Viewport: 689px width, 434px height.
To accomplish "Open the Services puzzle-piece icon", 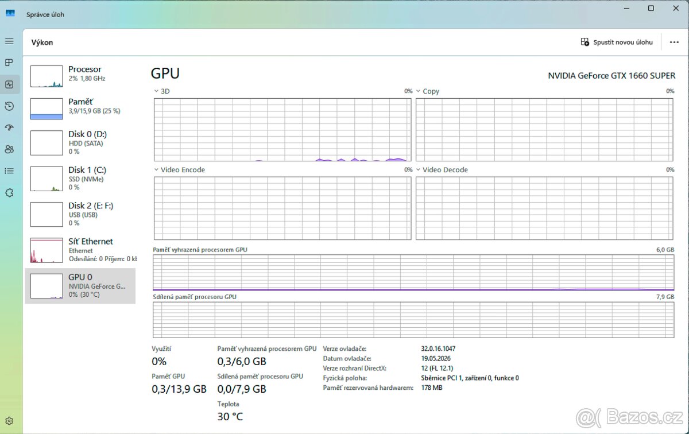I will point(9,193).
